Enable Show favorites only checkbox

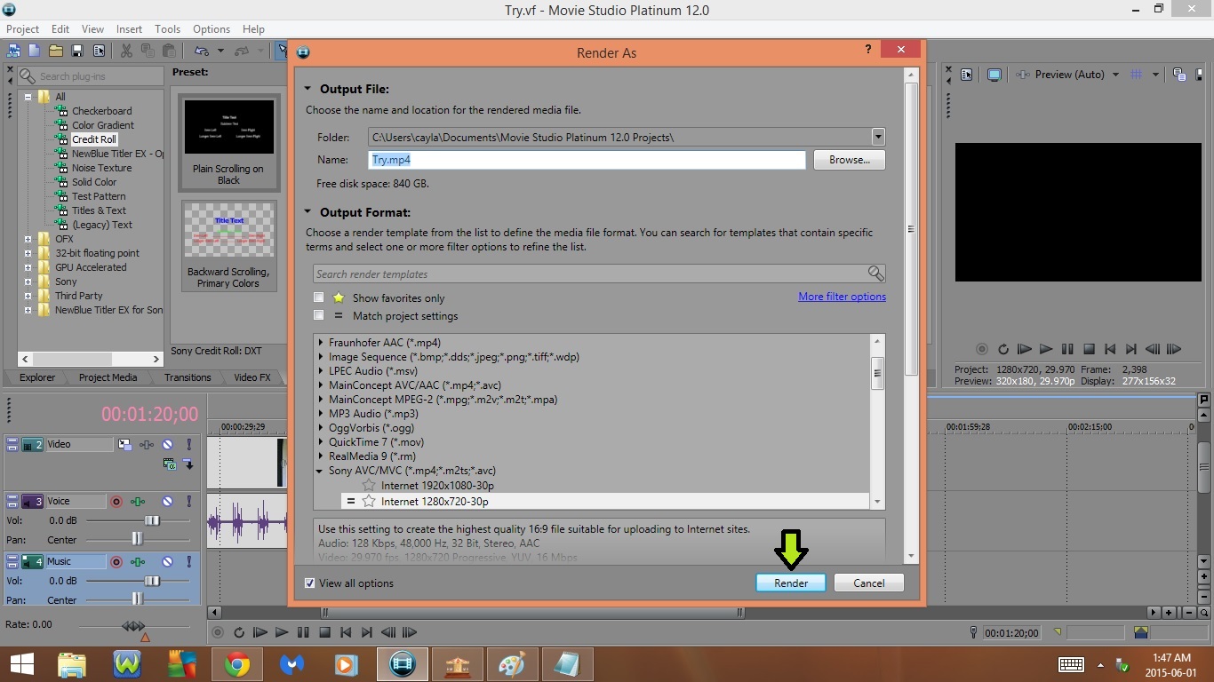pyautogui.click(x=319, y=297)
